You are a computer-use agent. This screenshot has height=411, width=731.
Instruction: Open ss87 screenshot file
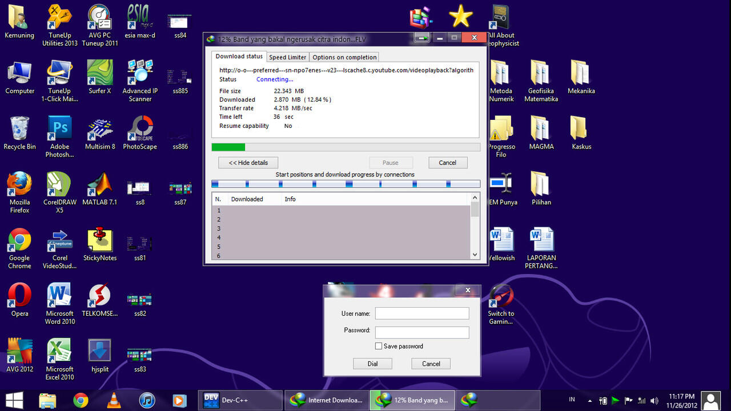click(x=180, y=193)
